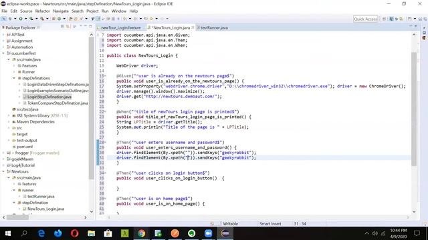This screenshot has width=428, height=240.
Task: Expand JRE System Library node
Action: (9, 115)
